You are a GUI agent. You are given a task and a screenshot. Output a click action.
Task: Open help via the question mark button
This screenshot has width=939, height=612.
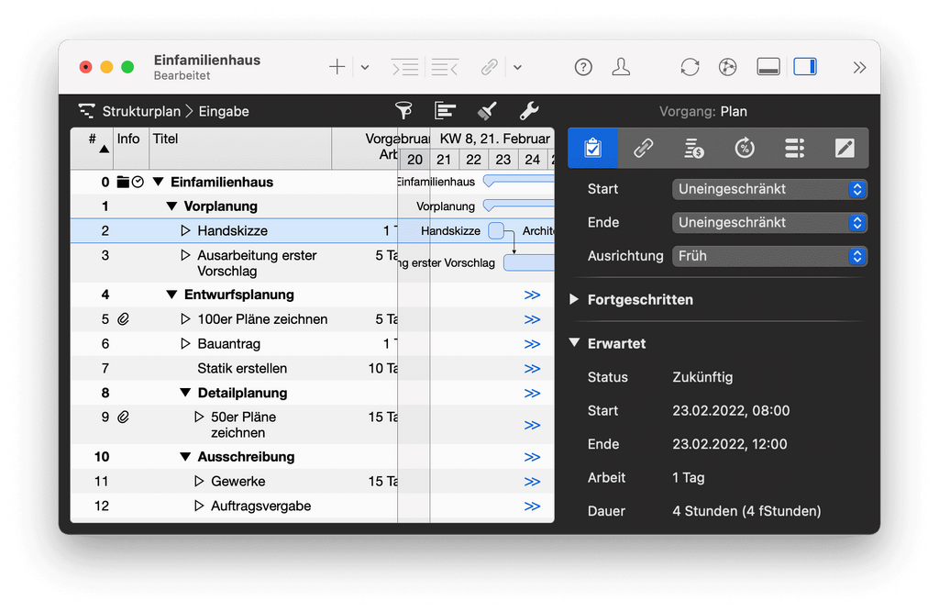pos(583,66)
